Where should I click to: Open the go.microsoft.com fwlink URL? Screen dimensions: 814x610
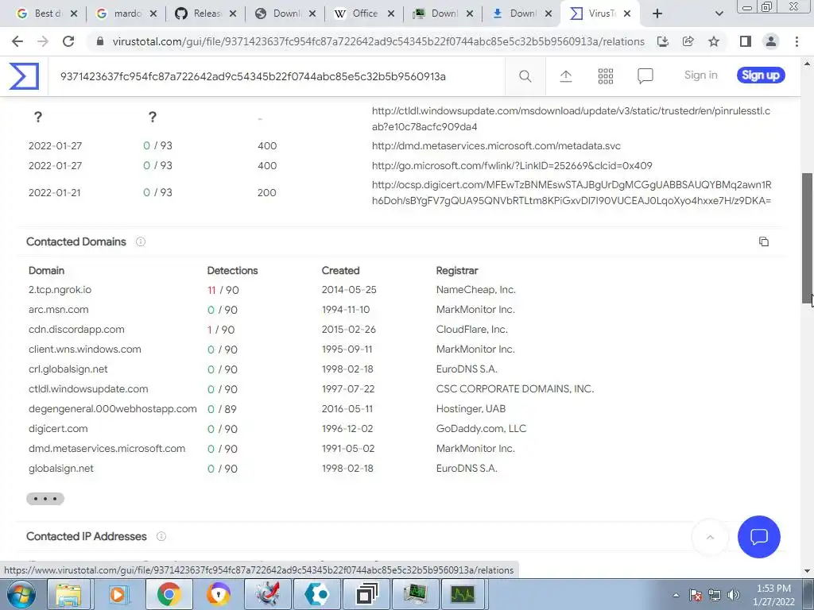[512, 165]
